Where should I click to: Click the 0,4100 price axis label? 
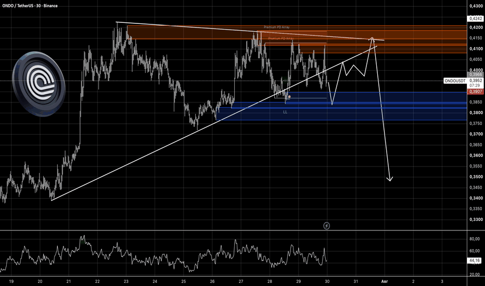point(476,48)
